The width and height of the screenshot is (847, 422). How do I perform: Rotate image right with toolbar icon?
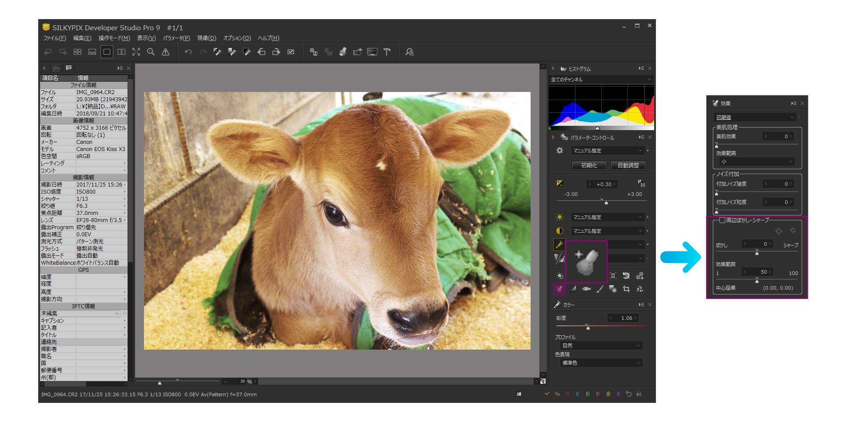coord(276,52)
